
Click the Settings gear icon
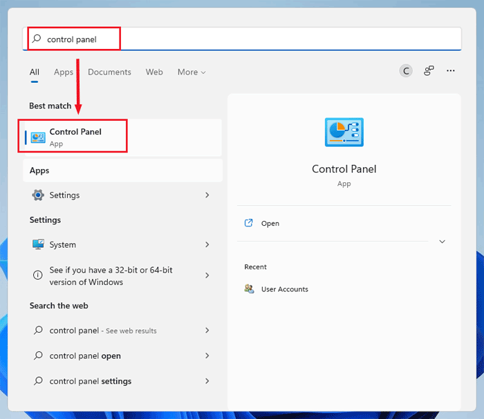pos(38,195)
